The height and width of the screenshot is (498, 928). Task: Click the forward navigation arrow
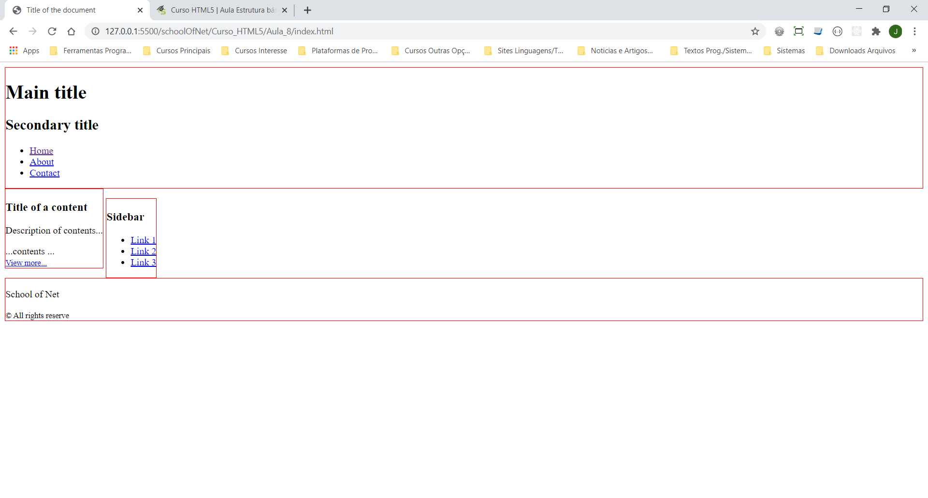tap(32, 31)
